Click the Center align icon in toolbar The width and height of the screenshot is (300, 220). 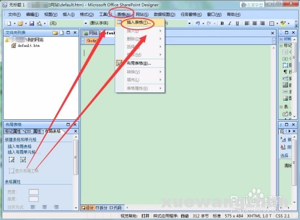click(x=254, y=23)
